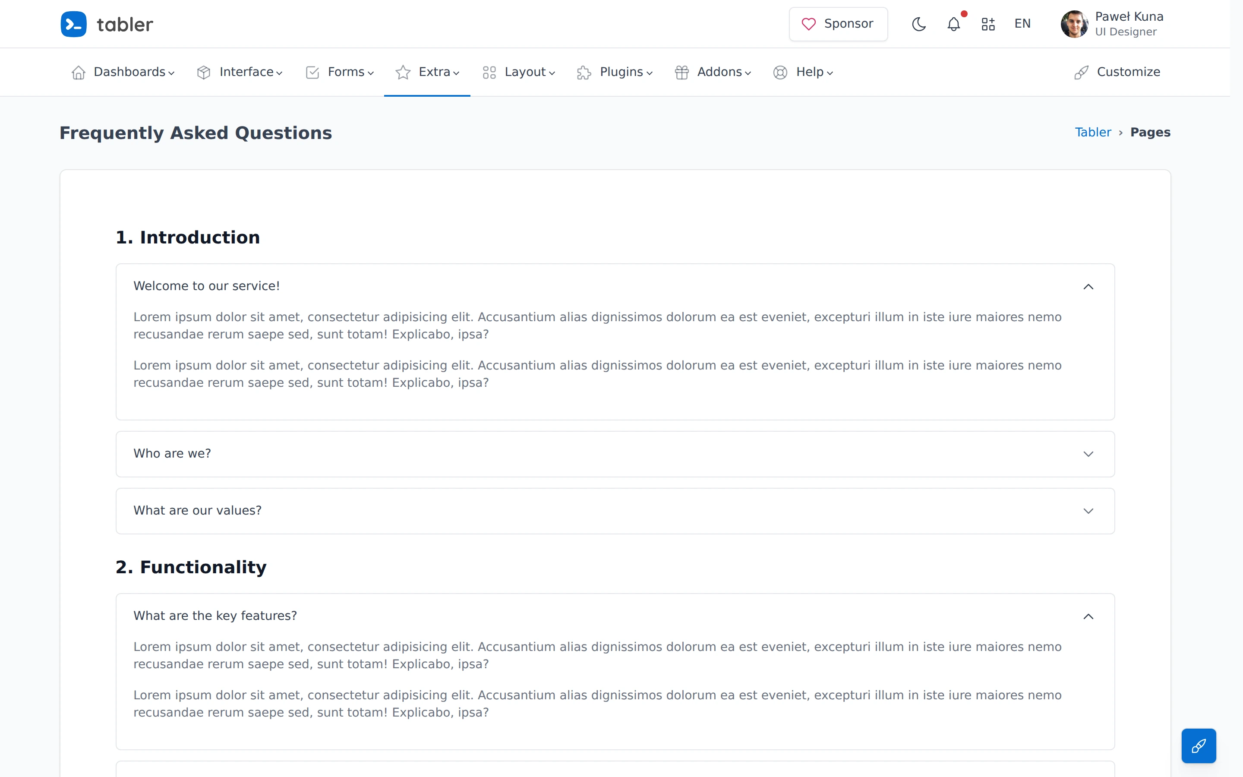This screenshot has width=1243, height=777.
Task: Click the Help lifebuoy icon
Action: (x=780, y=73)
